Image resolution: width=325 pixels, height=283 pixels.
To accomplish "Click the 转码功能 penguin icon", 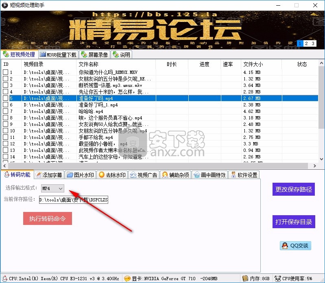I will (7, 175).
